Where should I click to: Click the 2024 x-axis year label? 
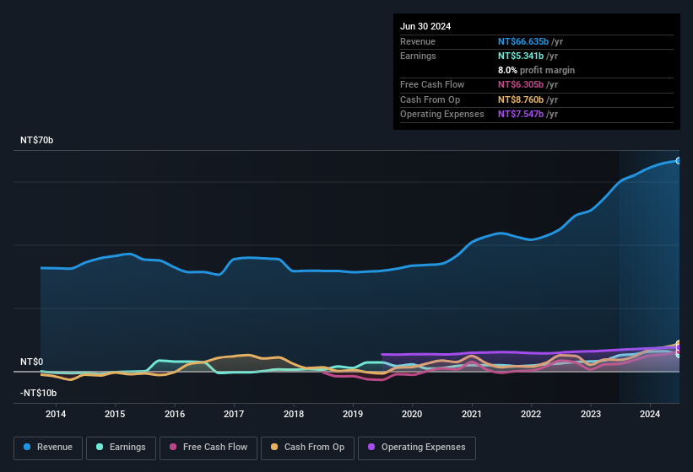click(x=650, y=414)
